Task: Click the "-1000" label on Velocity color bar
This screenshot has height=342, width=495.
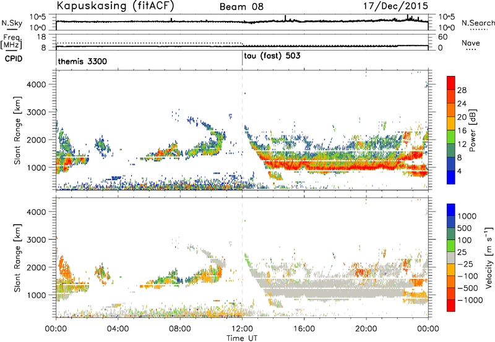Action: (470, 300)
